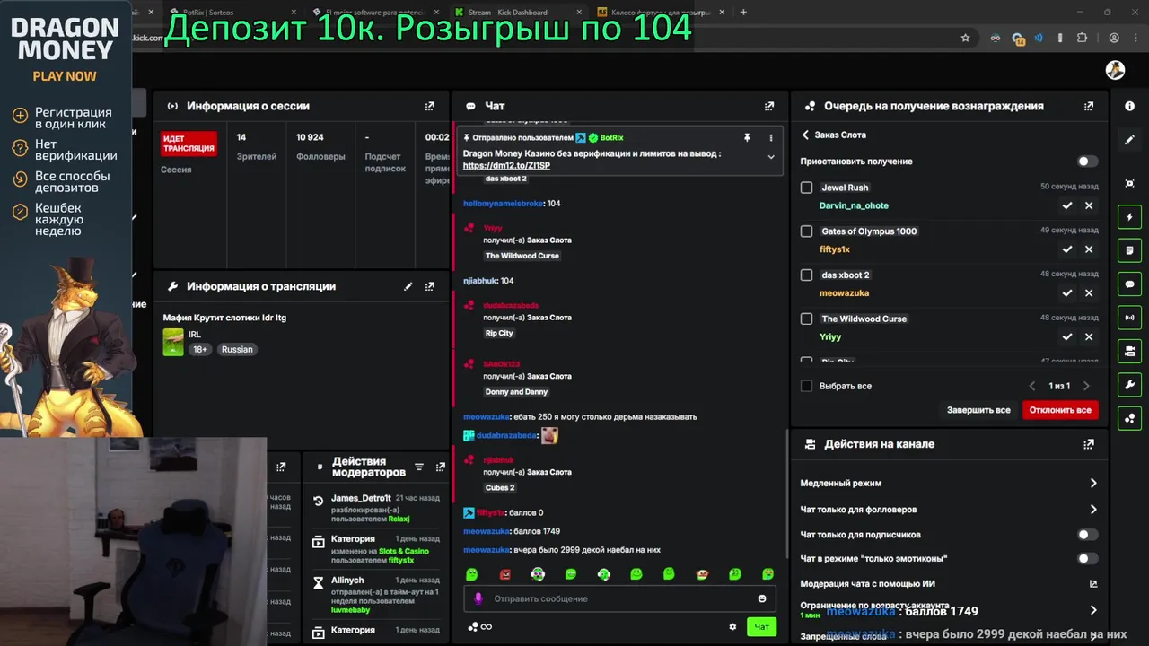Image resolution: width=1149 pixels, height=646 pixels.
Task: Select the pencil icon in right sidebar
Action: point(1129,140)
